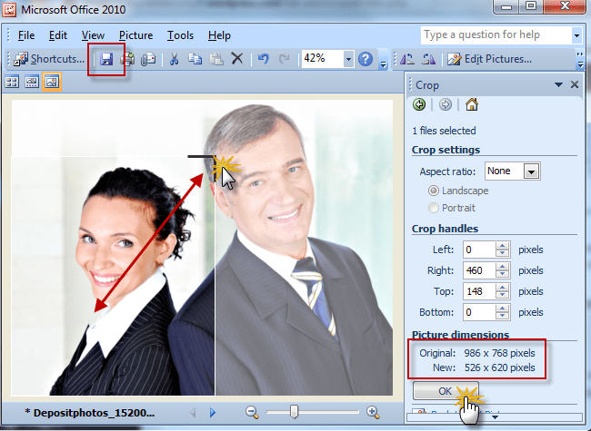Click the Top crop handle value field
591x431 pixels.
(x=478, y=291)
